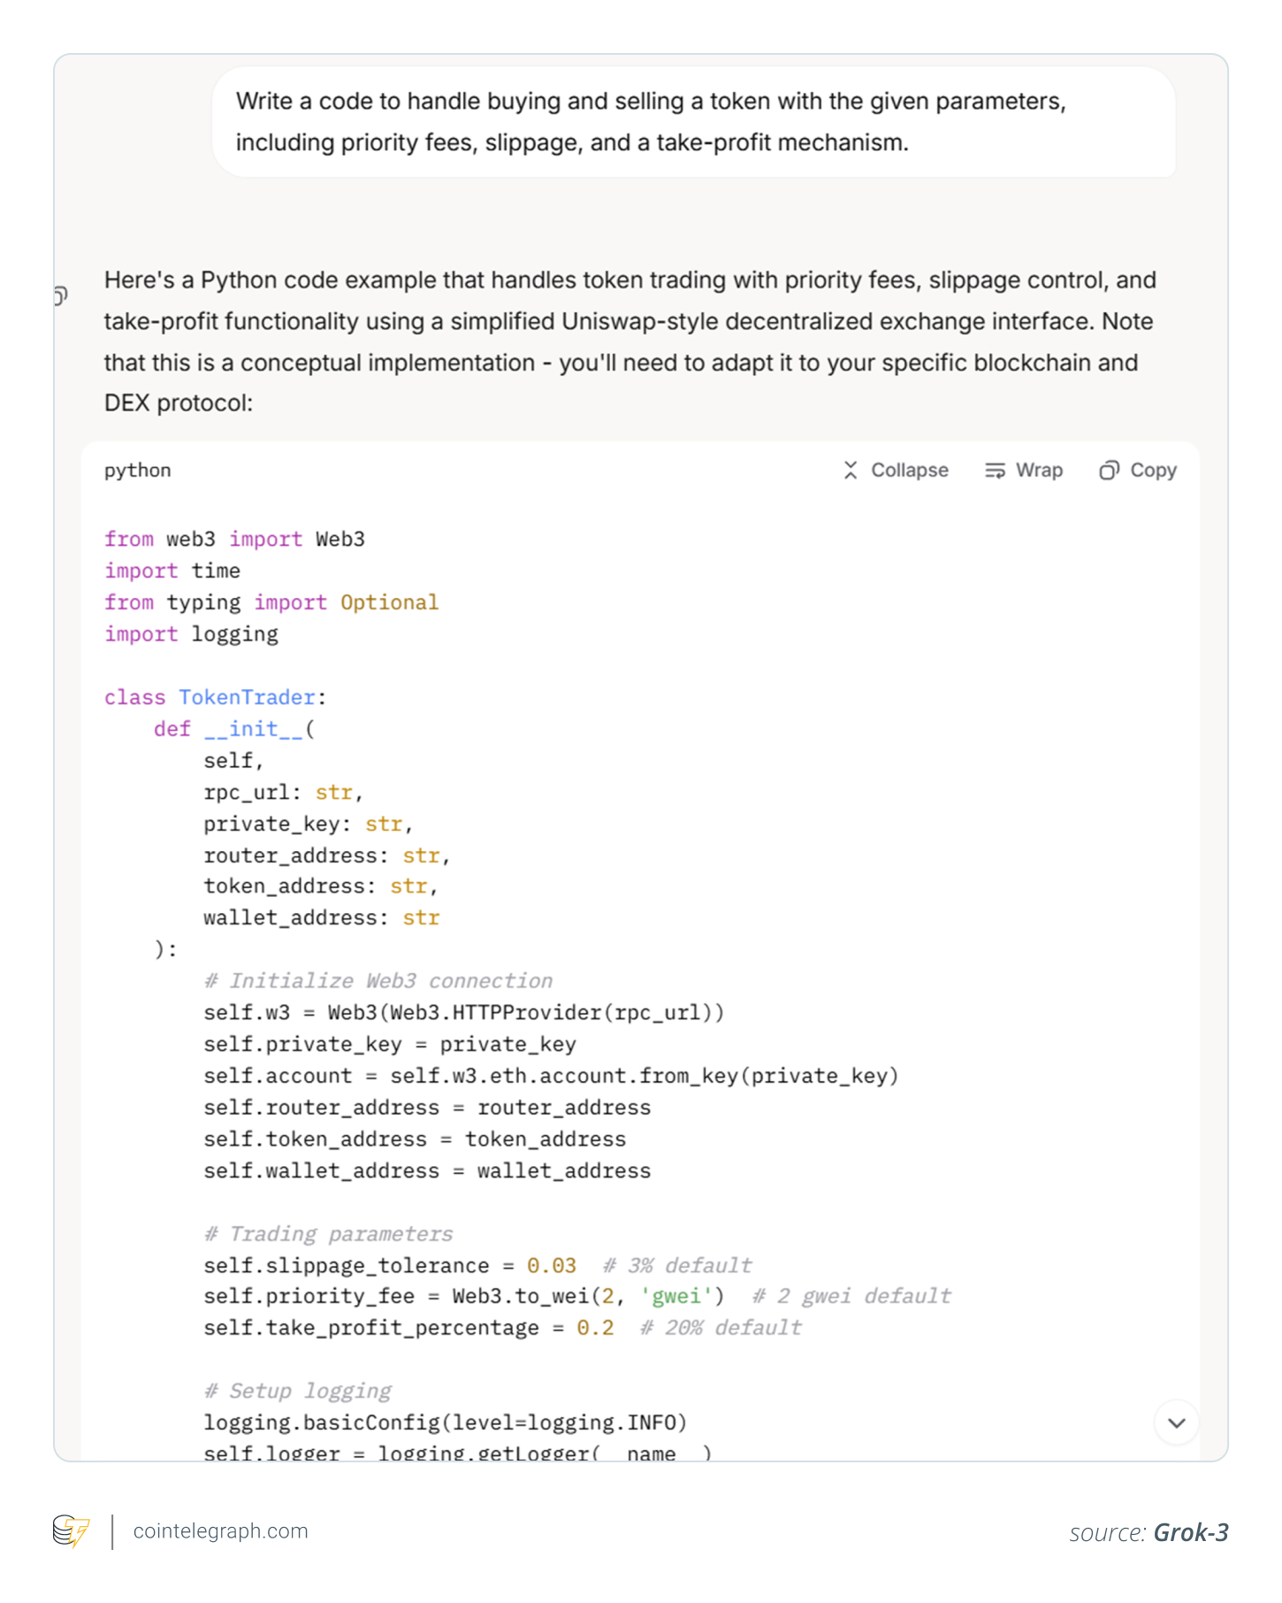
Task: Open the cointelegraph.com link
Action: [218, 1530]
